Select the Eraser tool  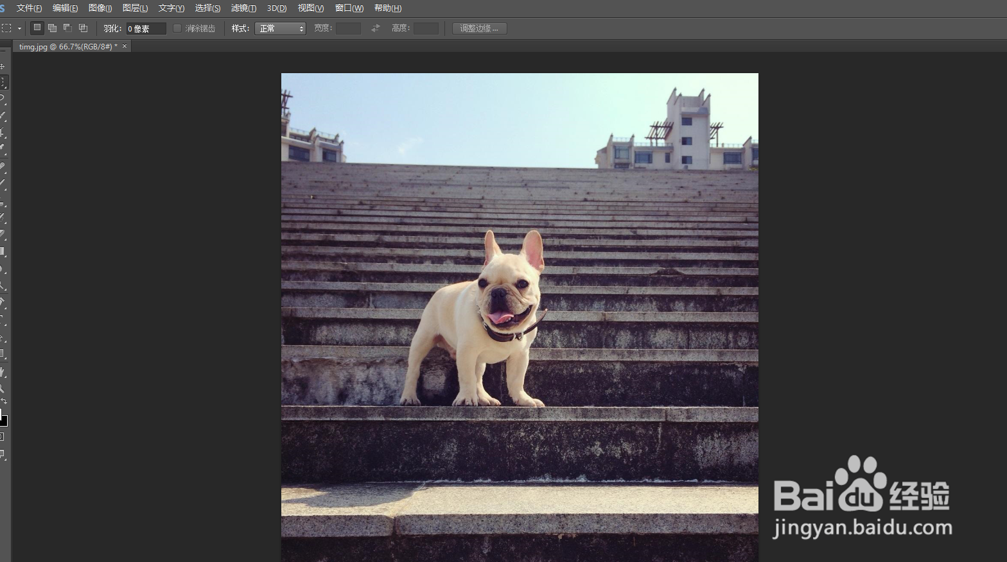click(x=3, y=235)
